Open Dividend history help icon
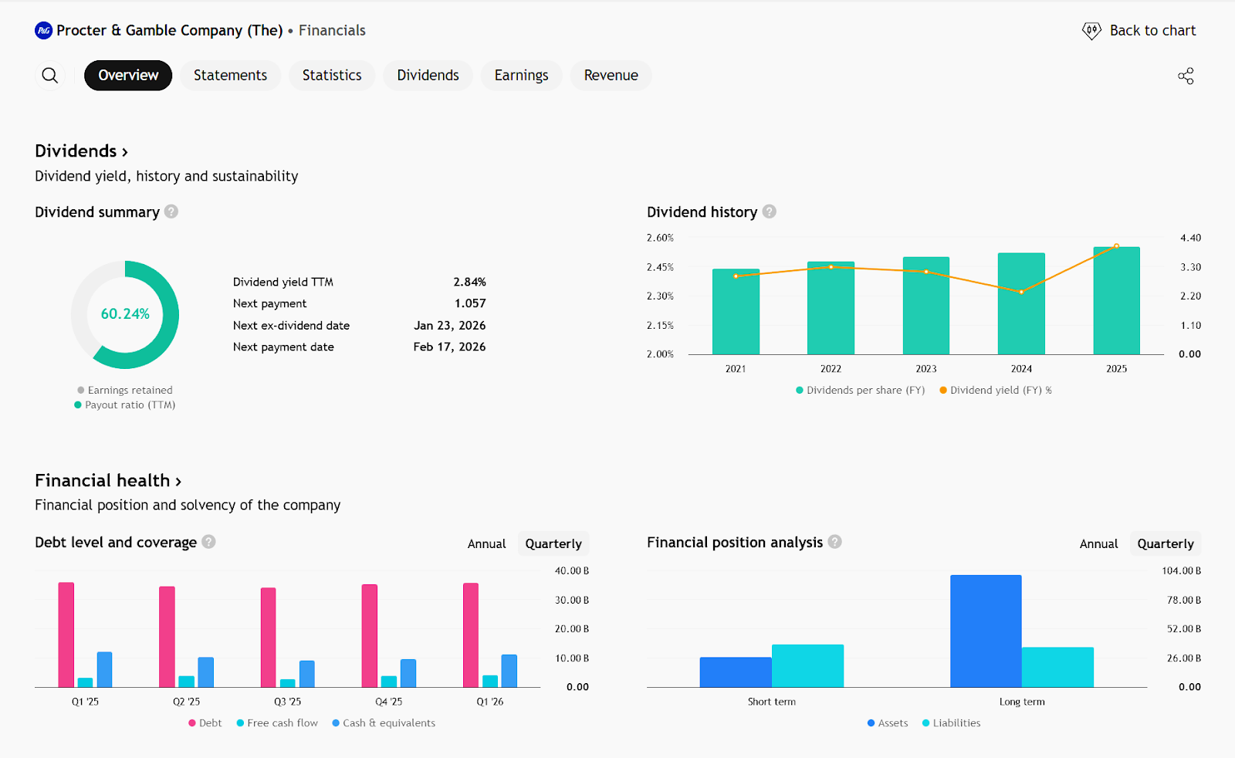The image size is (1235, 758). pos(769,211)
